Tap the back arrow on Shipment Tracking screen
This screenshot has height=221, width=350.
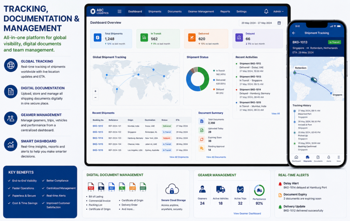pyautogui.click(x=294, y=33)
